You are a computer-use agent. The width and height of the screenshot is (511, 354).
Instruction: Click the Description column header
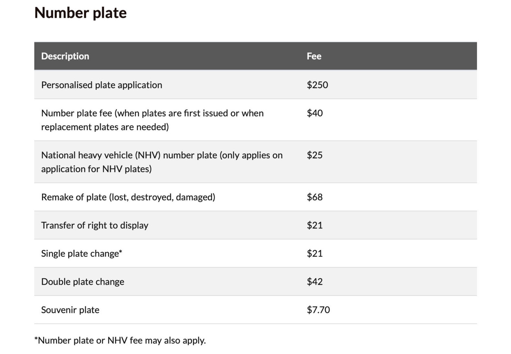65,56
